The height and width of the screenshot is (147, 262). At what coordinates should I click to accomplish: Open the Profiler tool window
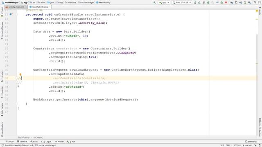click(x=59, y=142)
